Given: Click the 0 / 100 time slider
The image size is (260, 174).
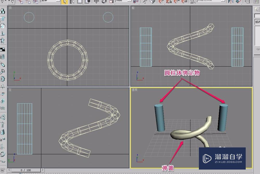Looking at the screenshot, I should (26, 170).
